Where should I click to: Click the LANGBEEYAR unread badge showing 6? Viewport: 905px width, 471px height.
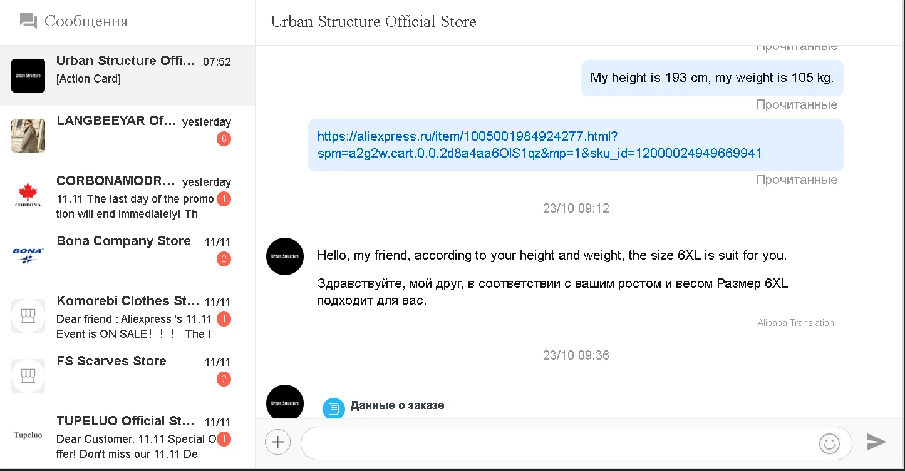tap(224, 139)
